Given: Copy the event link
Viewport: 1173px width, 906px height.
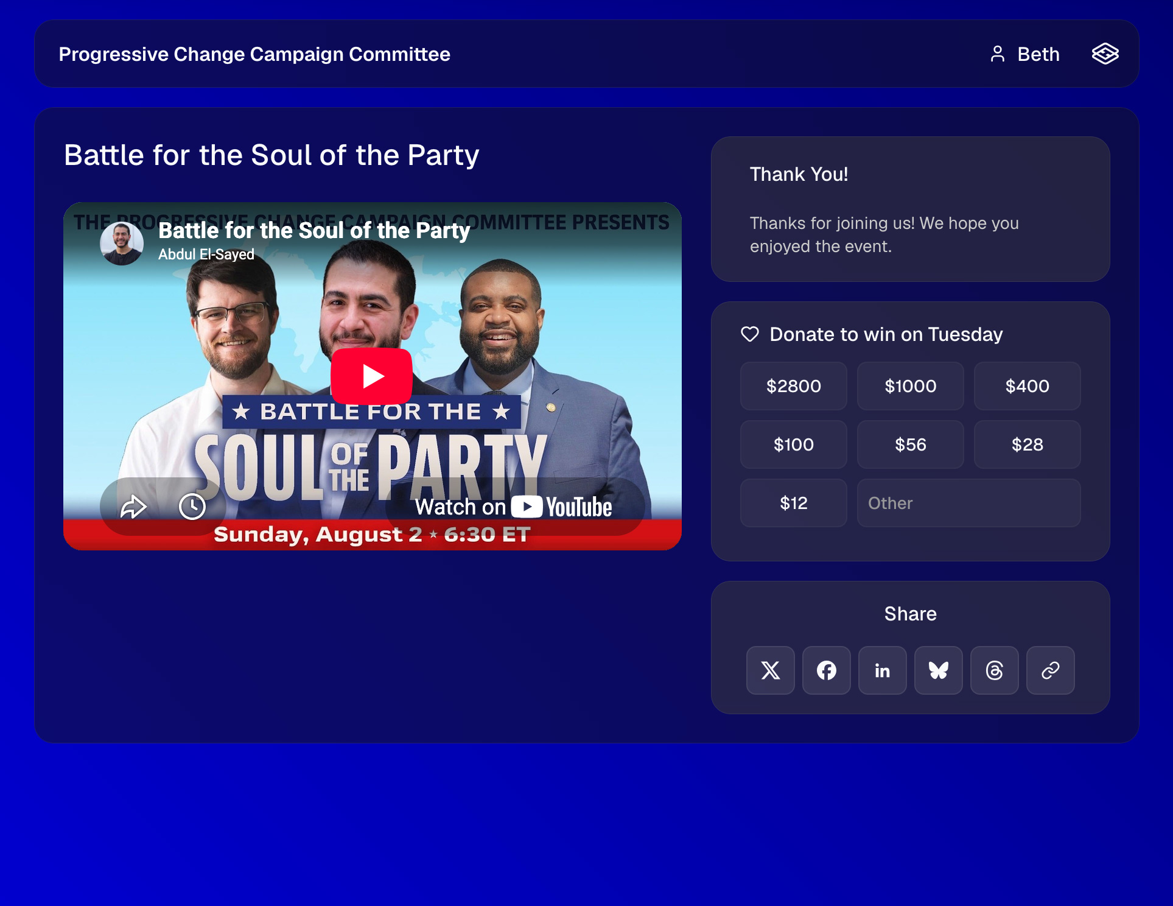Looking at the screenshot, I should [x=1051, y=670].
